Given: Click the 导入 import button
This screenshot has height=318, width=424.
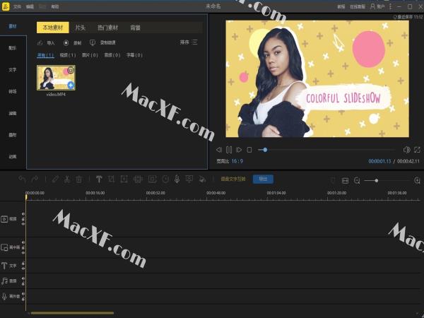Looking at the screenshot, I should 46,42.
